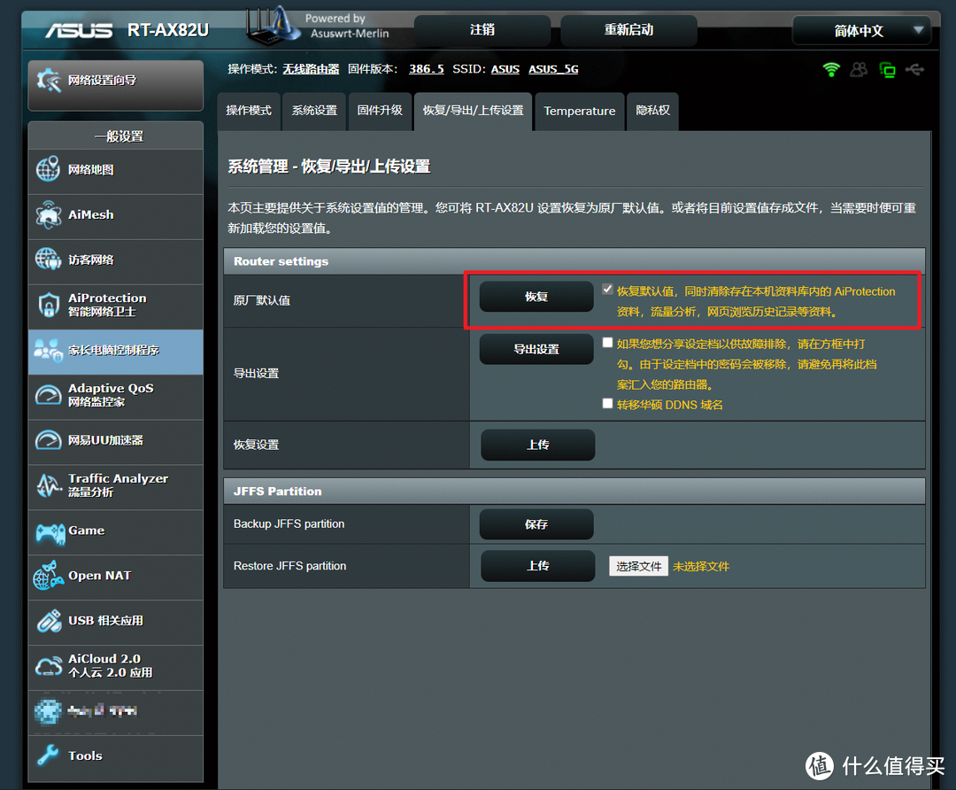
Task: Open the 网络设置向导 setup wizard icon
Action: point(49,81)
